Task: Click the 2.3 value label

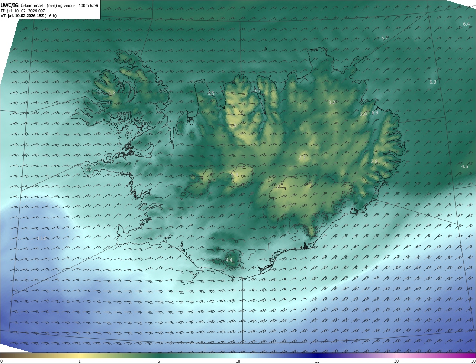Action: pos(302,158)
